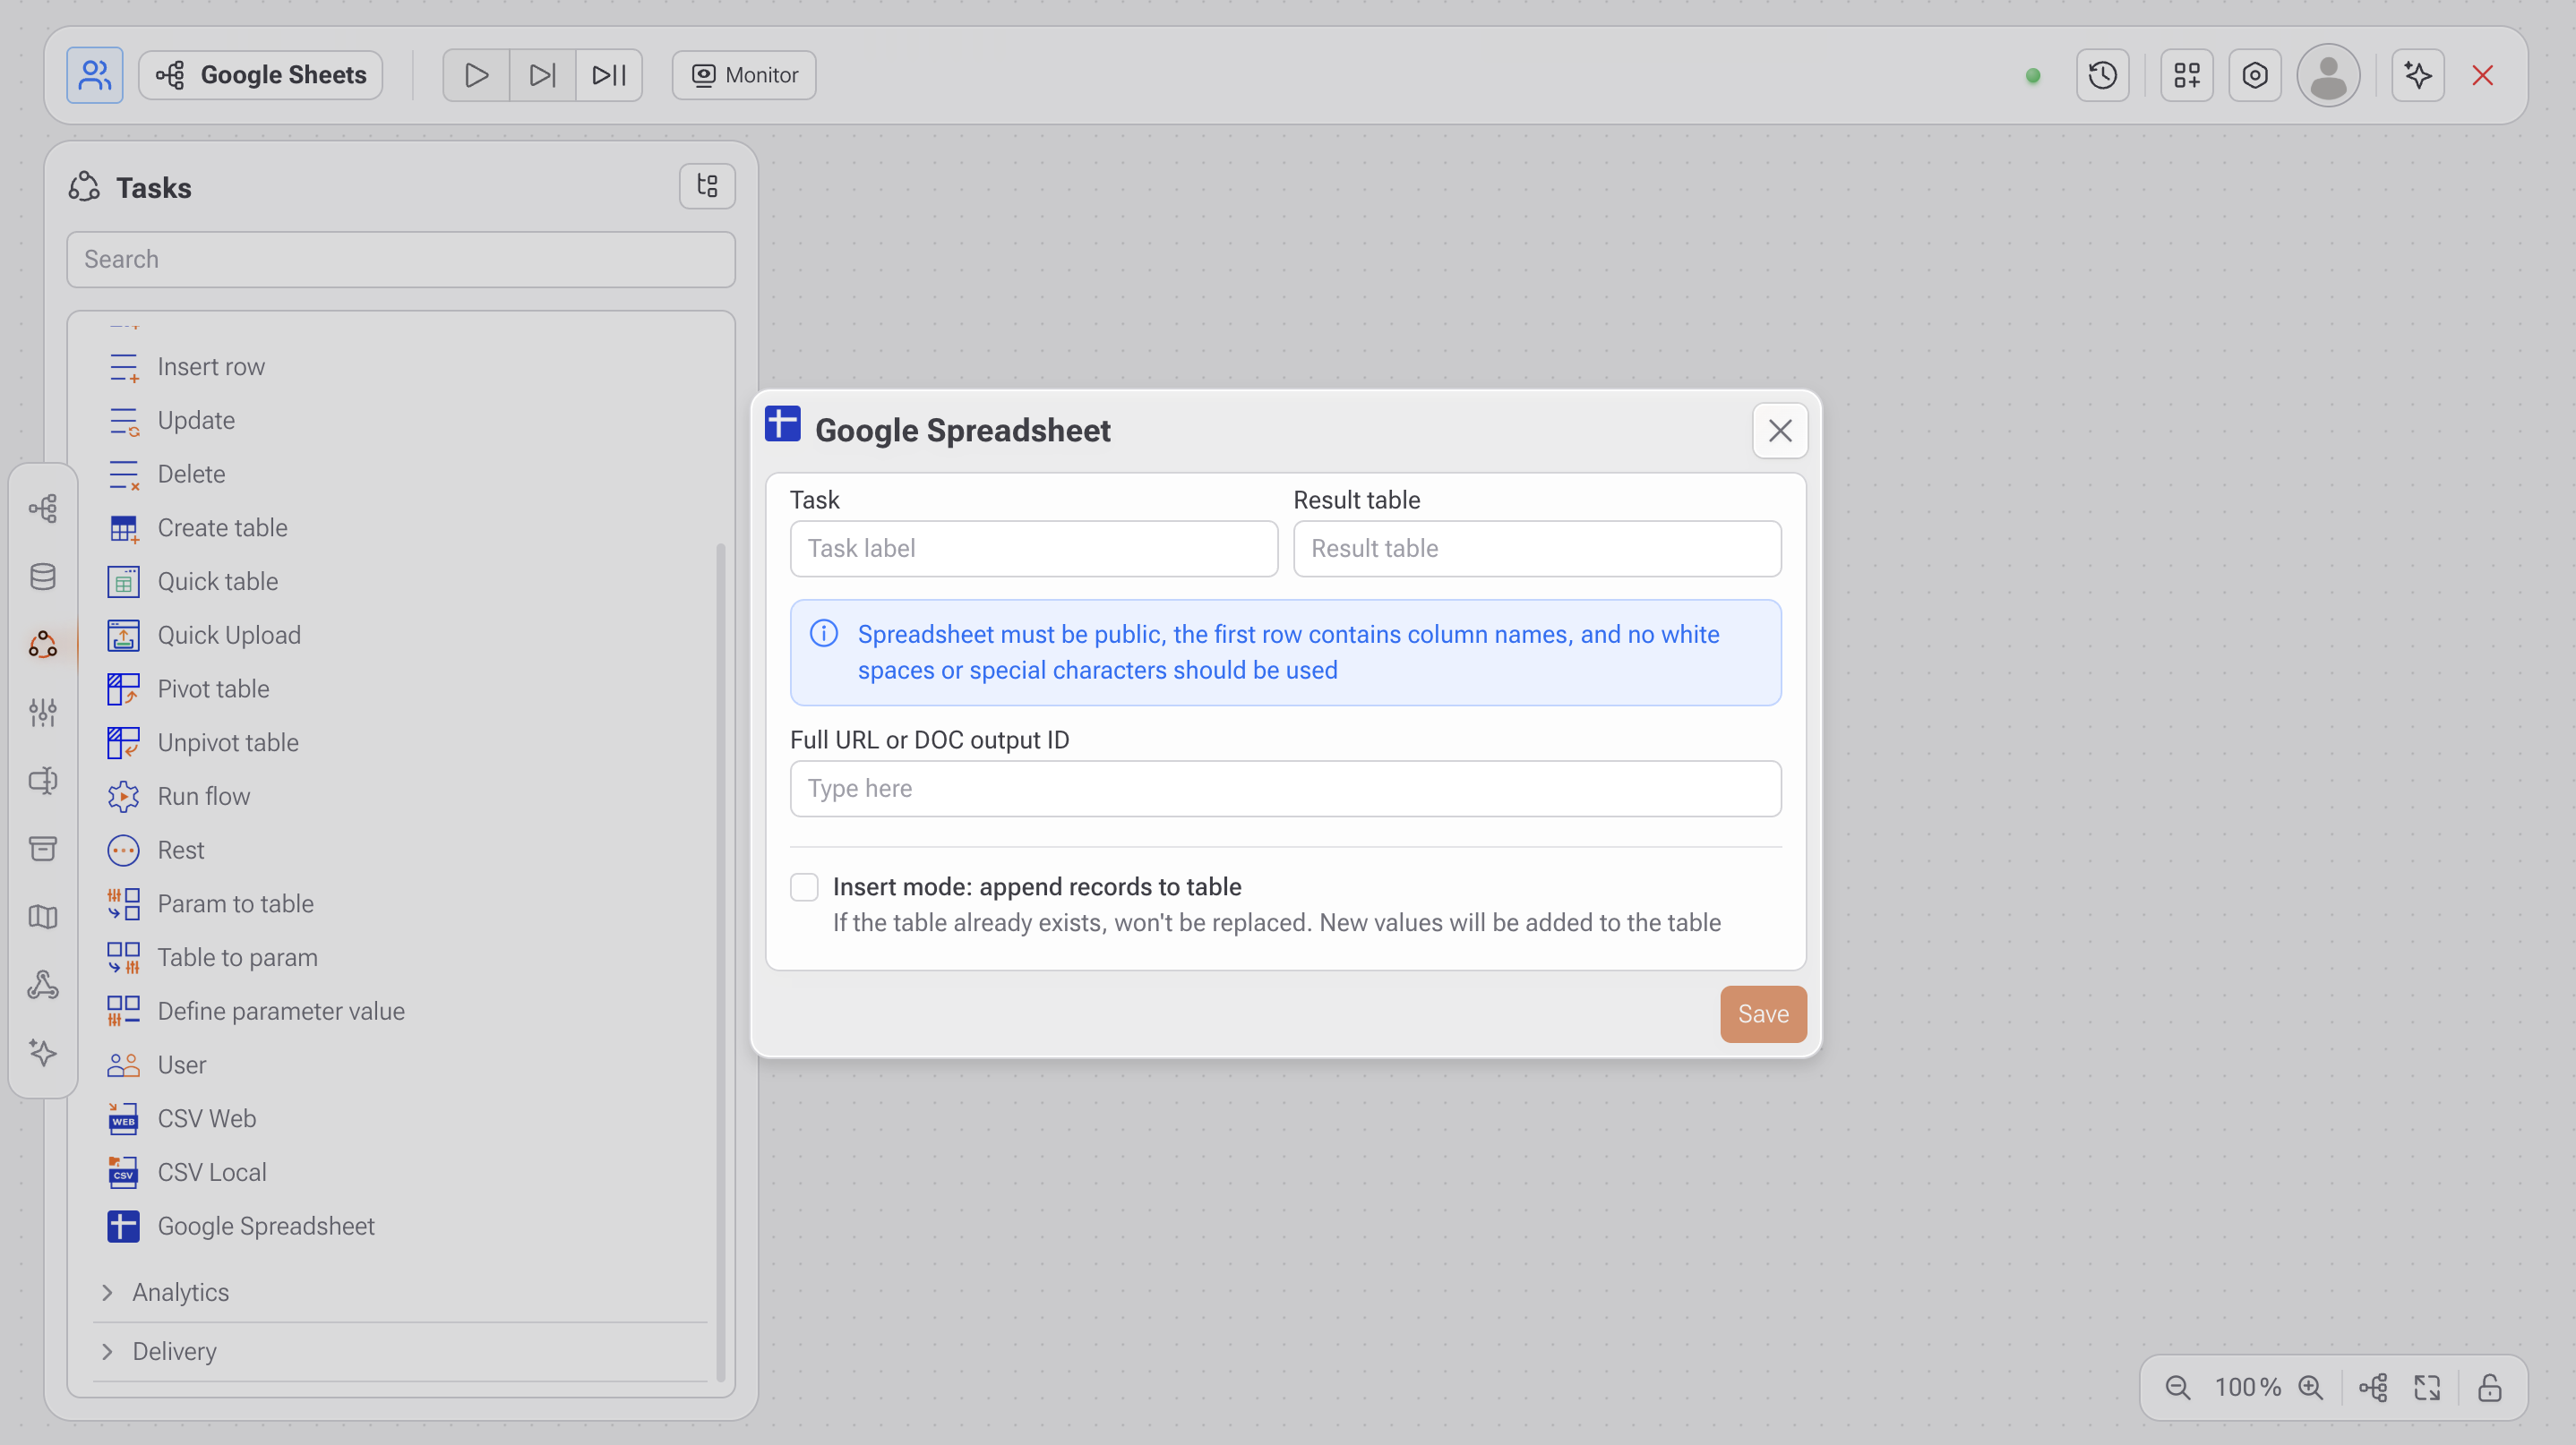Click the run flow play icon

pyautogui.click(x=476, y=75)
